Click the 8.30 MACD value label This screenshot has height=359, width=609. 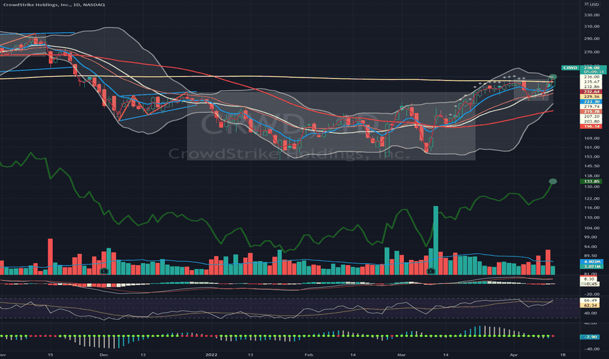click(x=589, y=279)
